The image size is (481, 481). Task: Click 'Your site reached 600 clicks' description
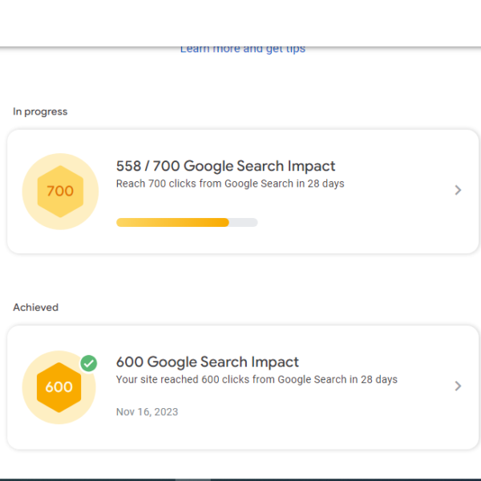(x=257, y=379)
